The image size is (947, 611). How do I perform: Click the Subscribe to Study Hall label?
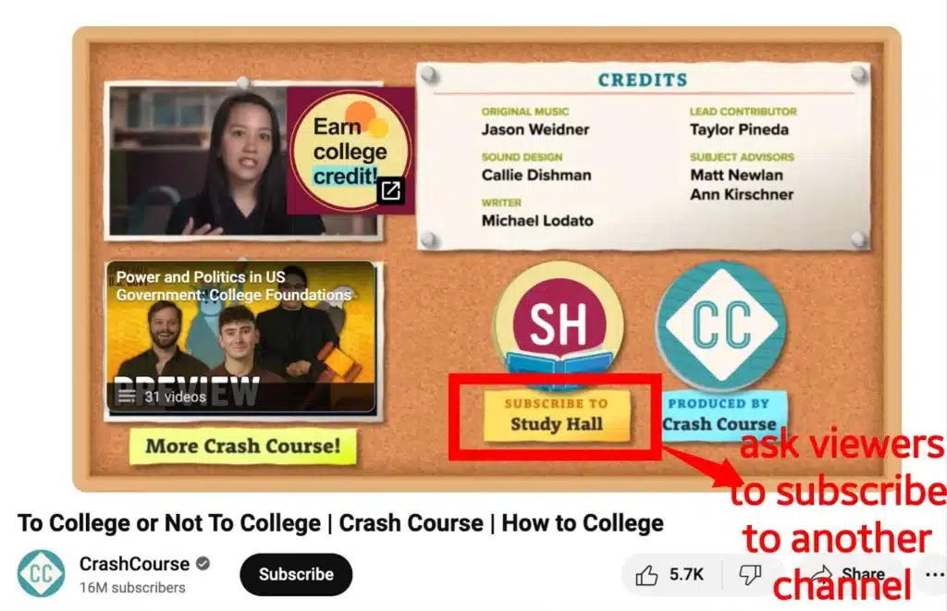557,415
